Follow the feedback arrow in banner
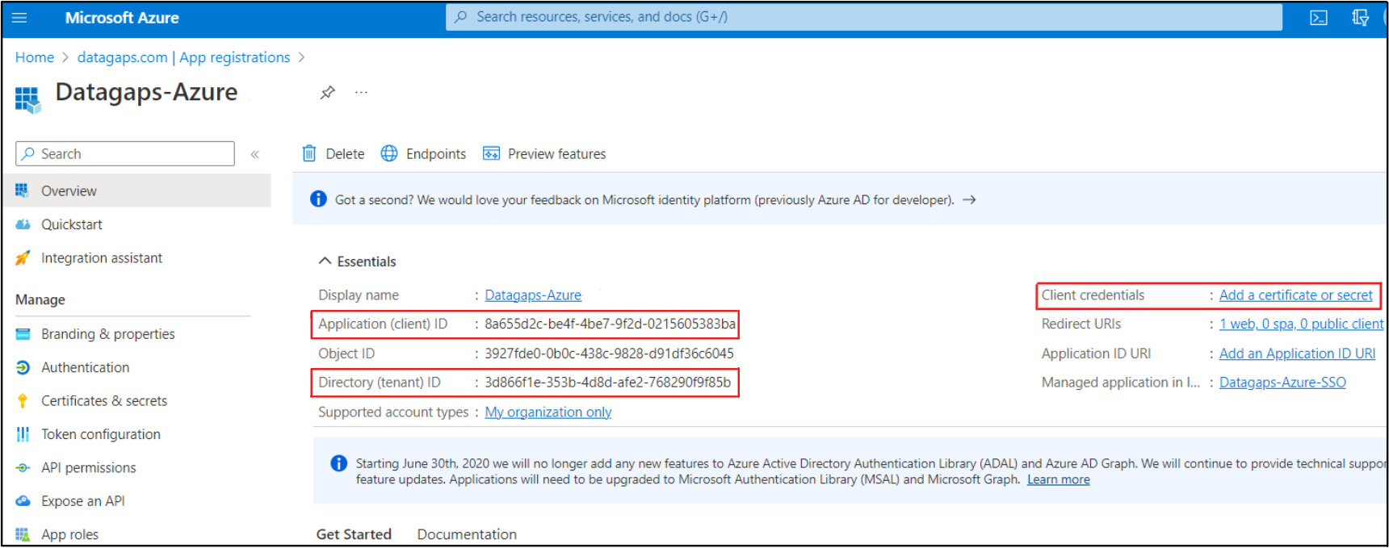1389x548 pixels. coord(969,200)
